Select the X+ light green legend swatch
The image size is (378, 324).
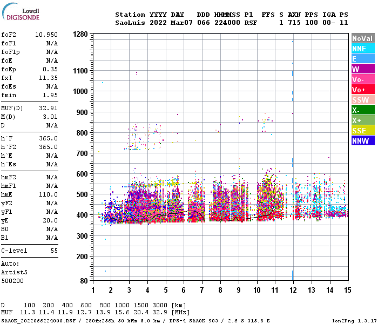pos(363,120)
